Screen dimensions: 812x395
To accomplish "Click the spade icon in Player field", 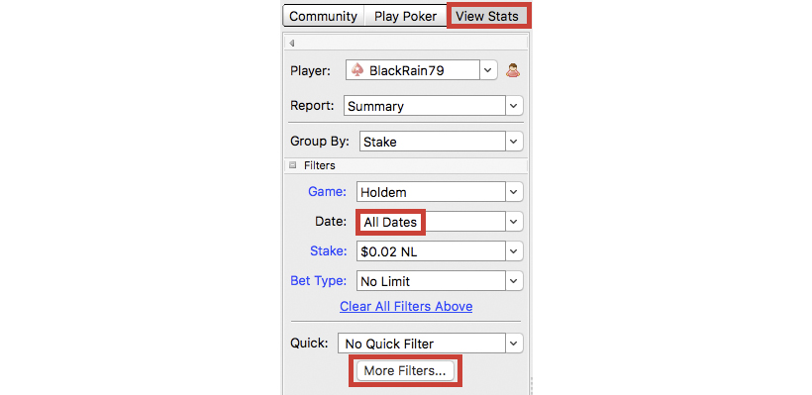I will 356,70.
